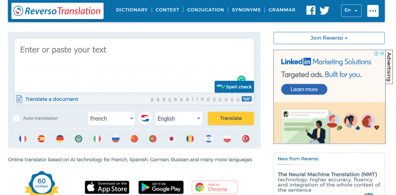The width and height of the screenshot is (396, 195).
Task: Insert the ô special character
Action: click(x=214, y=99)
